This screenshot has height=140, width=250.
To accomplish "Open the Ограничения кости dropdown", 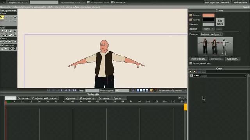I will point(73,3).
